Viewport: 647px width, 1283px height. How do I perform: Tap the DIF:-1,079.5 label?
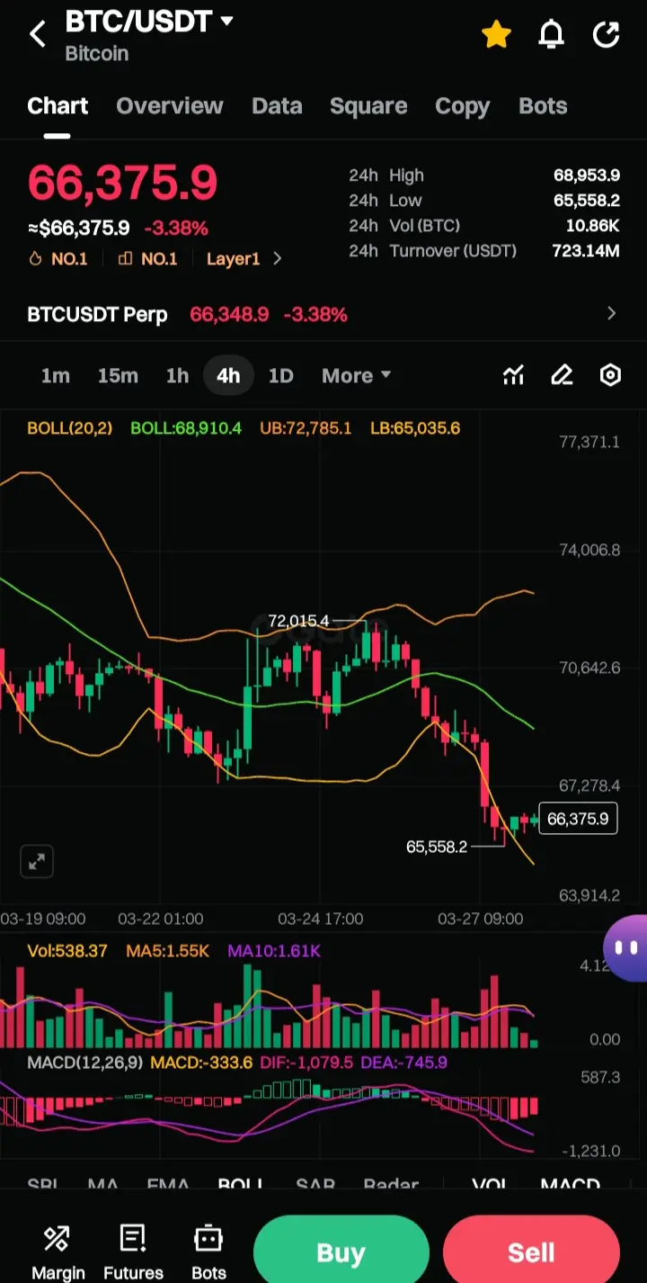click(306, 1063)
